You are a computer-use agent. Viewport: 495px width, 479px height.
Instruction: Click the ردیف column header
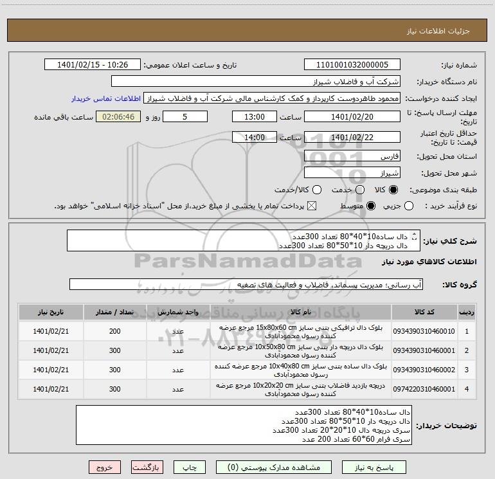coord(467,312)
